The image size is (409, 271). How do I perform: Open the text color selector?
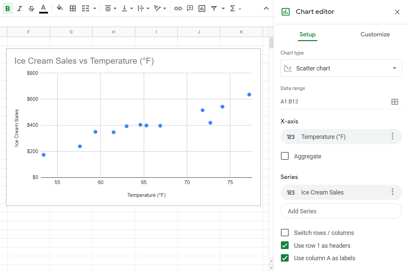(43, 8)
